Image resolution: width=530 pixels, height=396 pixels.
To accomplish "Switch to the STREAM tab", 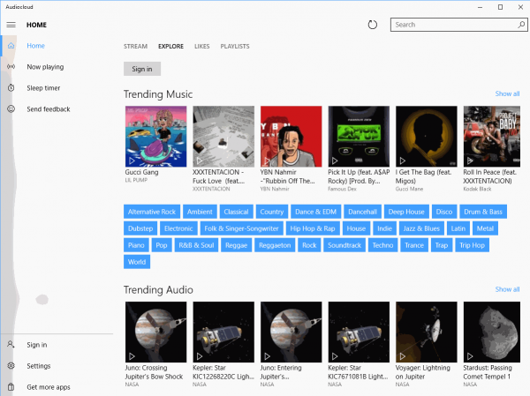I will 135,46.
